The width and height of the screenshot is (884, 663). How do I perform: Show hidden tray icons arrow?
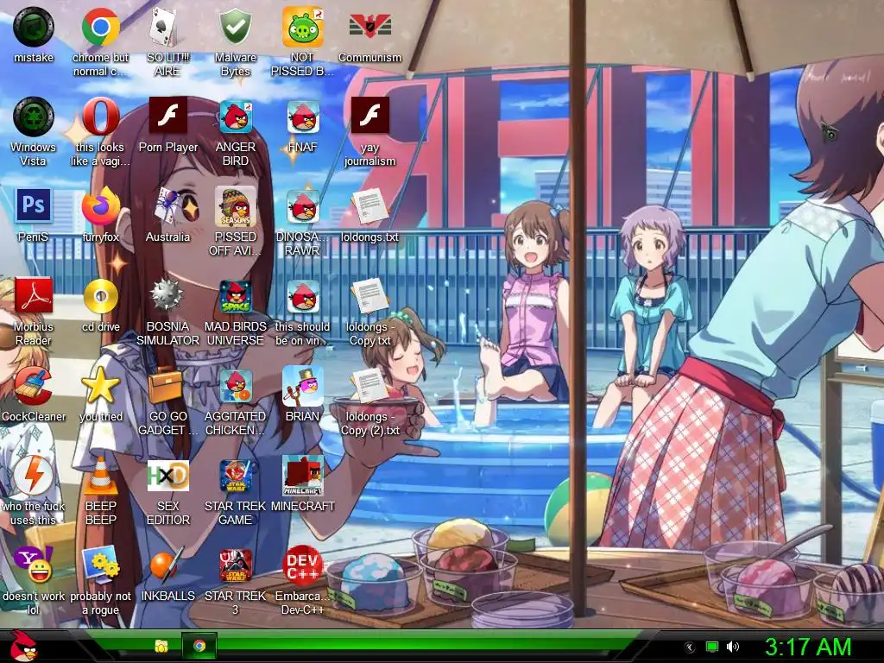(689, 647)
